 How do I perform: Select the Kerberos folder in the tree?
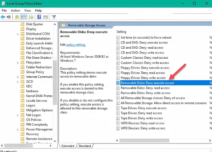click(33, 91)
